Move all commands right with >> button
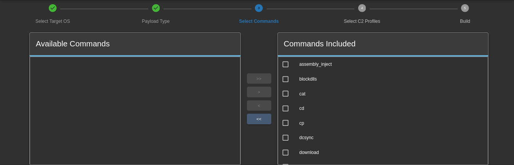The image size is (514, 165). click(x=259, y=79)
